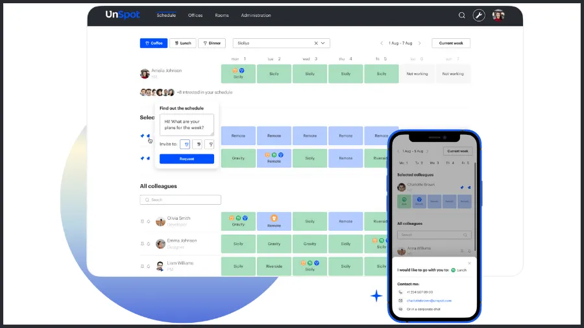Select lunch invite icon in popup

[x=198, y=144]
